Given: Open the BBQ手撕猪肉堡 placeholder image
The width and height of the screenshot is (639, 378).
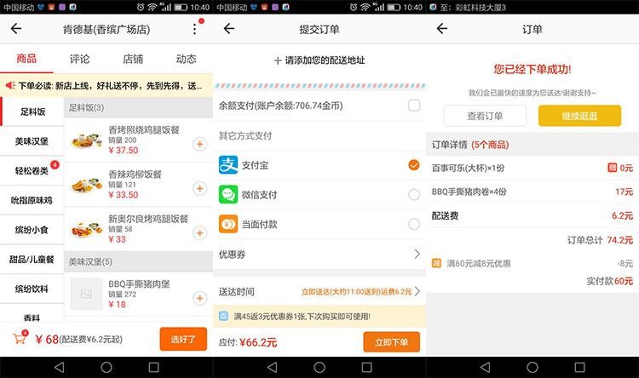Looking at the screenshot, I should (86, 294).
